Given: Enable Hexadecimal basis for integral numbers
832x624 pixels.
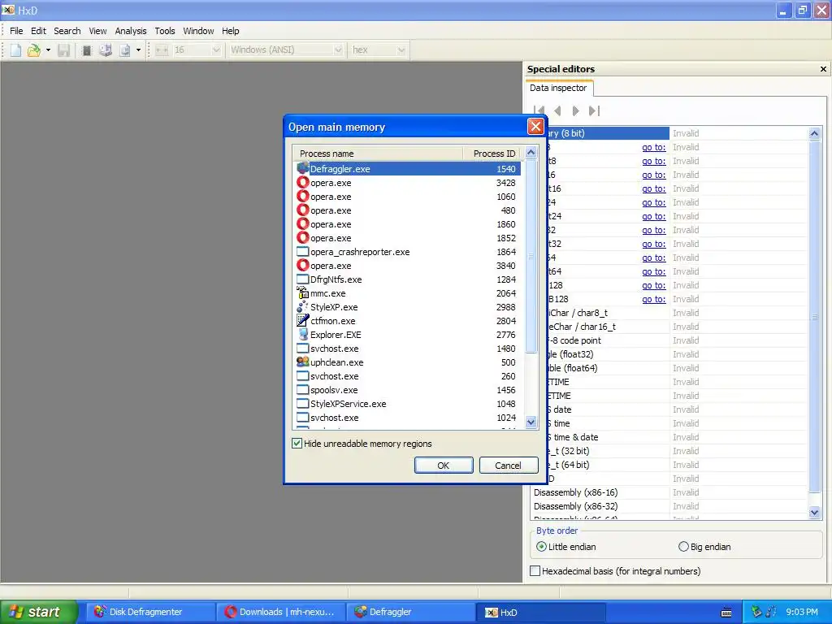Looking at the screenshot, I should click(535, 571).
